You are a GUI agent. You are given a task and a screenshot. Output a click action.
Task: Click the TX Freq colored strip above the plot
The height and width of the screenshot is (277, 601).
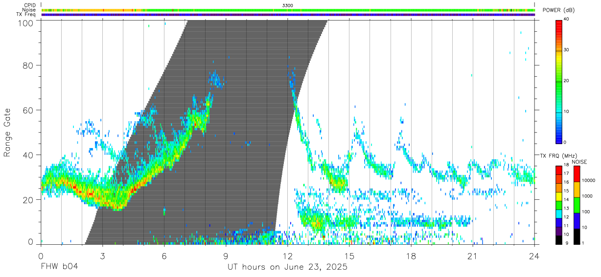pyautogui.click(x=288, y=15)
